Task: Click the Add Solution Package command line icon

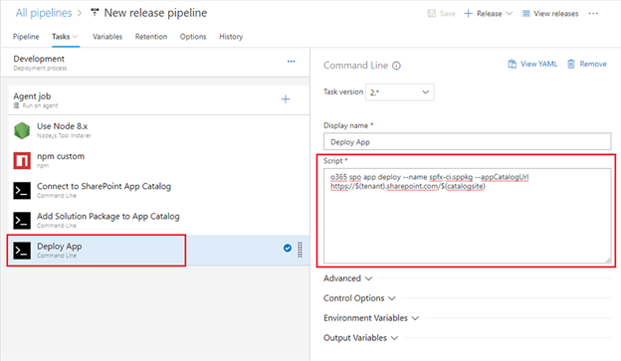Action: 22,221
